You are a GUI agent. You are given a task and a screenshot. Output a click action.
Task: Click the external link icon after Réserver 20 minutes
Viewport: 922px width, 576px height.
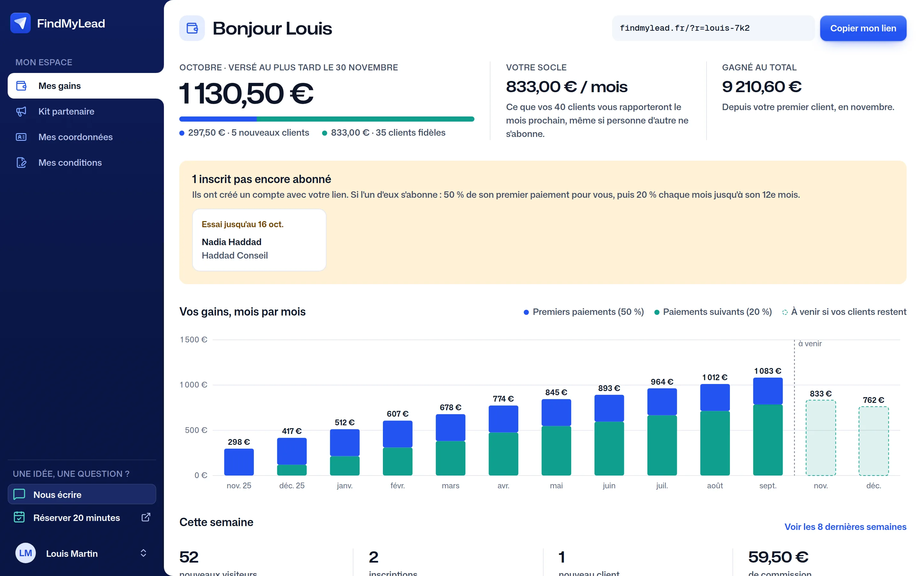(146, 517)
